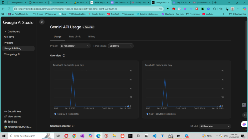
Task: Open VS Code from the taskbar
Action: pyautogui.click(x=154, y=136)
